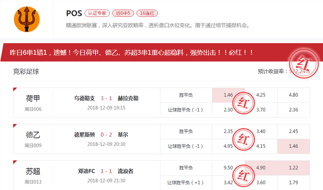
Task: Click team name 邓迪FC
Action: click(86, 171)
